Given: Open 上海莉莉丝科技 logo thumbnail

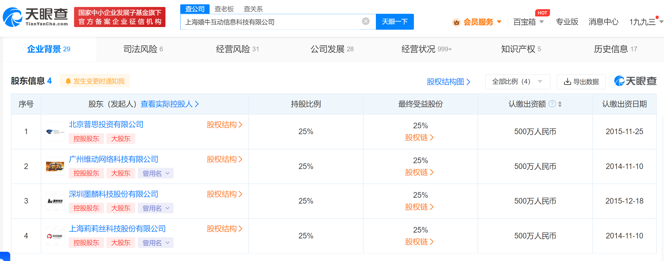Looking at the screenshot, I should tap(55, 236).
